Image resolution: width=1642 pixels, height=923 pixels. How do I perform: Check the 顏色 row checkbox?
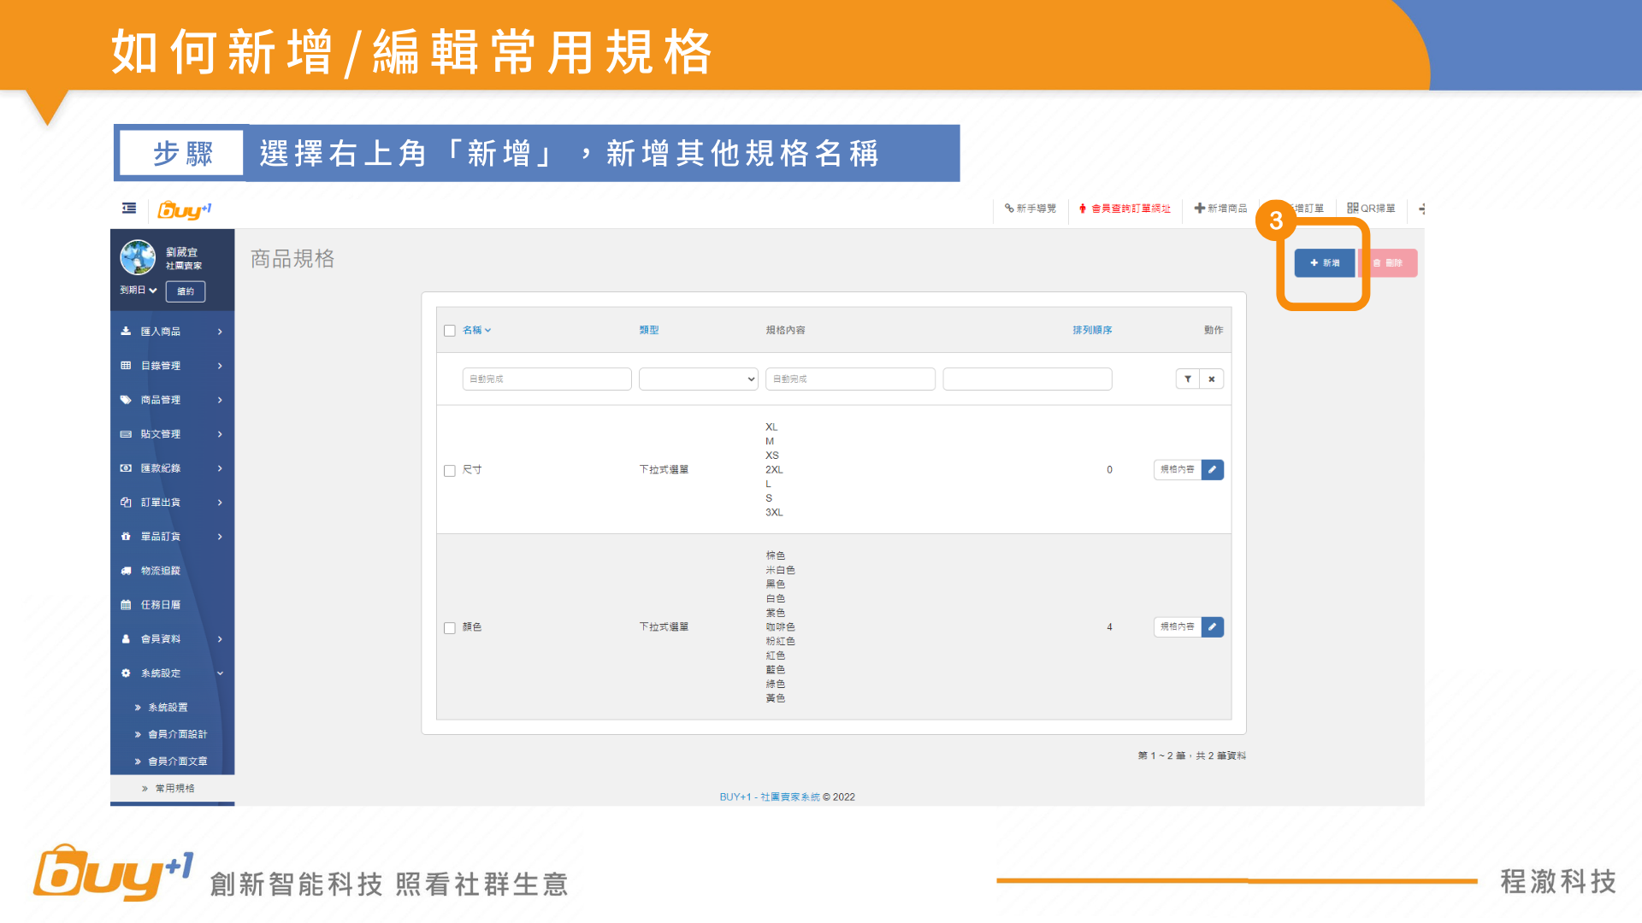450,628
